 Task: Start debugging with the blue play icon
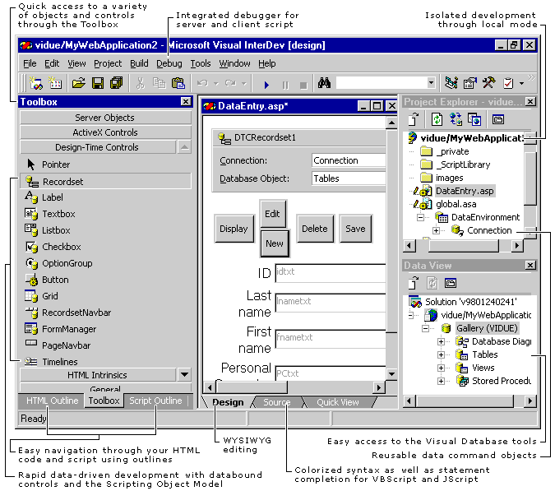point(266,85)
